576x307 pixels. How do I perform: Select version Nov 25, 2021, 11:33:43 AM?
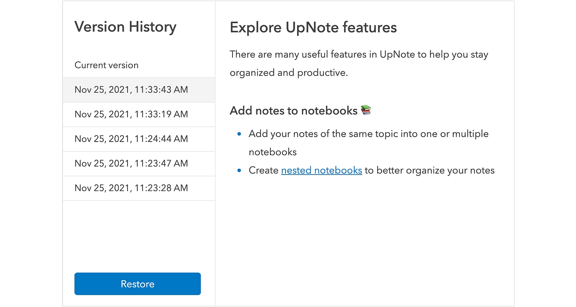tap(139, 90)
